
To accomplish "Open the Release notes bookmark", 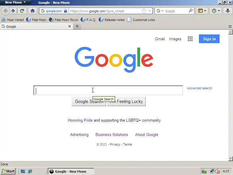I will 112,20.
